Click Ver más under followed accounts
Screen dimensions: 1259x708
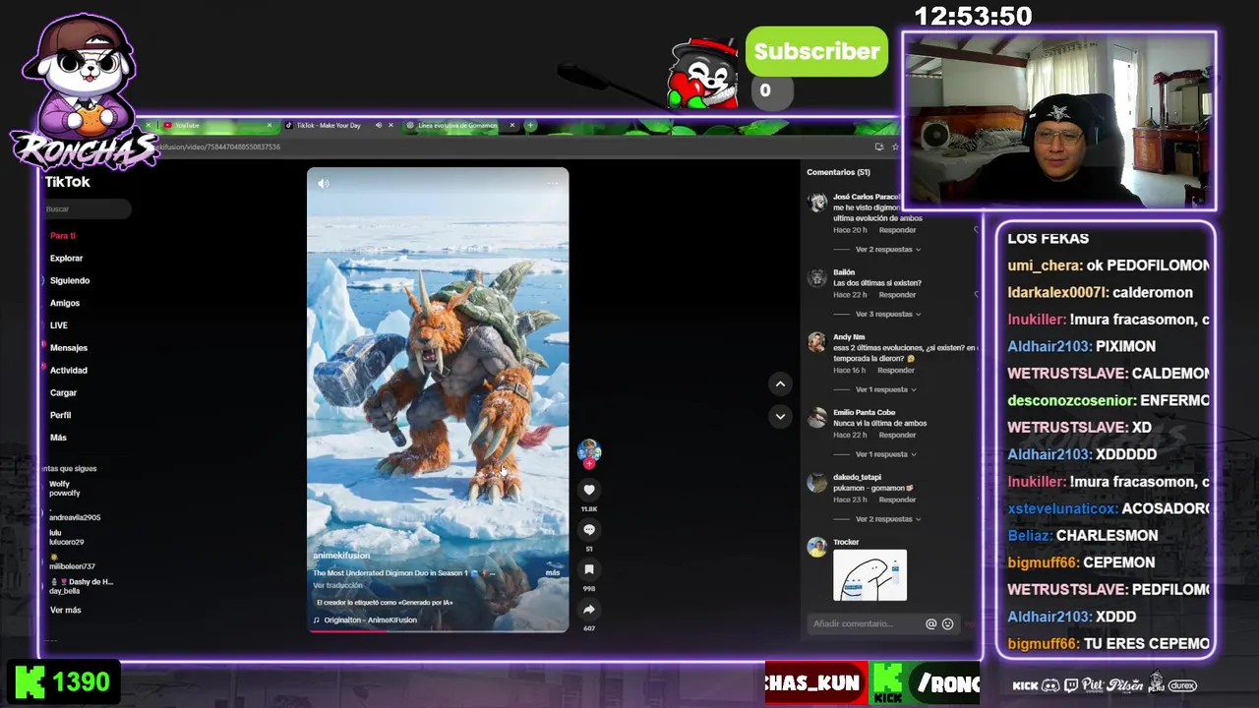coord(65,611)
